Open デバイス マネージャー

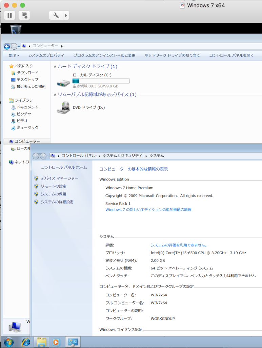tap(59, 178)
